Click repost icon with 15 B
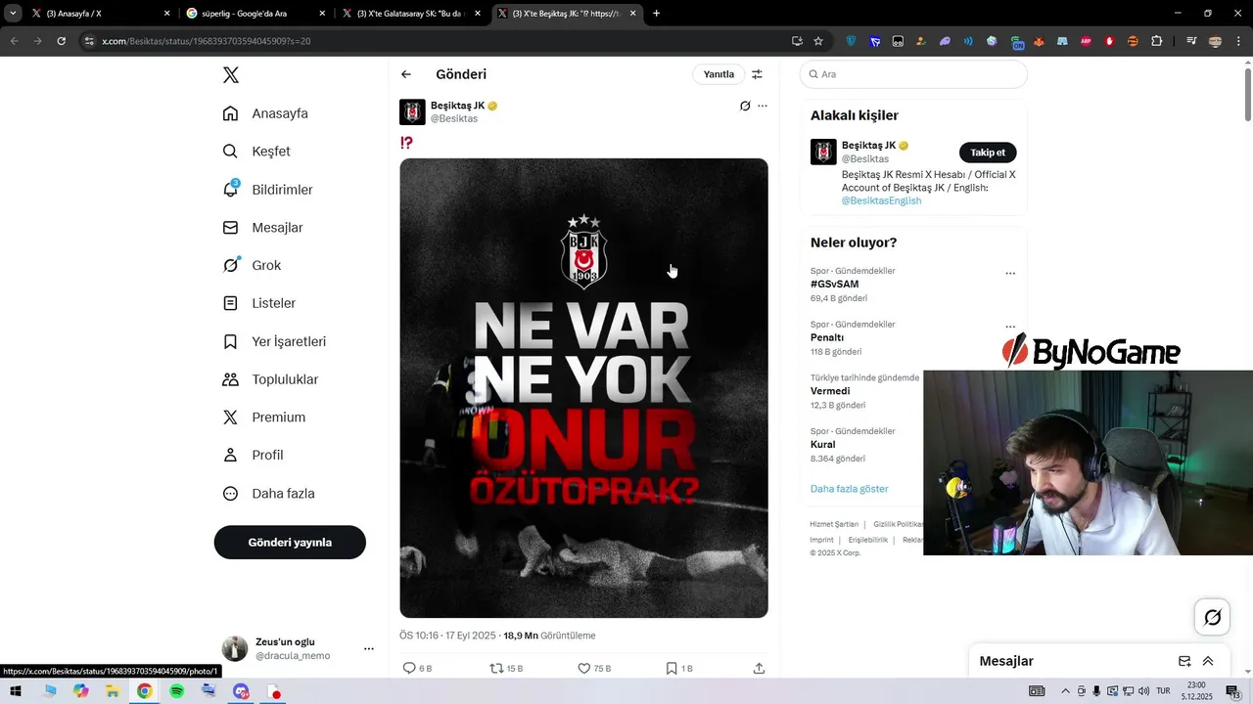Screen dimensions: 1253x704 tap(496, 668)
